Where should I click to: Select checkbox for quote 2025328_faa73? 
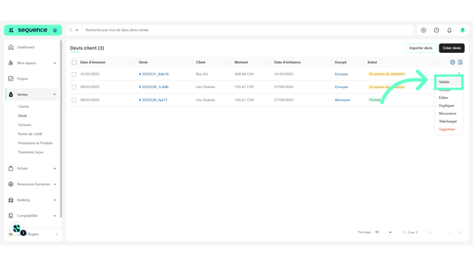[74, 100]
